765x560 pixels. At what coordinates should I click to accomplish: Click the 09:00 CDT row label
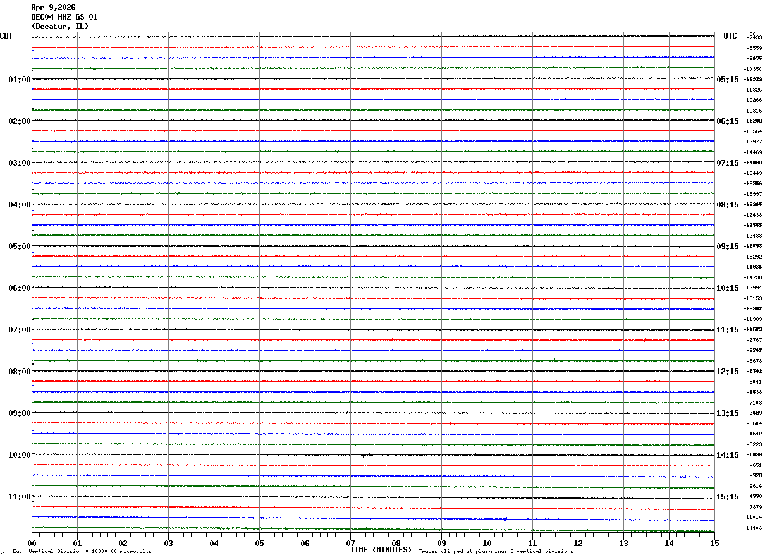[20, 413]
